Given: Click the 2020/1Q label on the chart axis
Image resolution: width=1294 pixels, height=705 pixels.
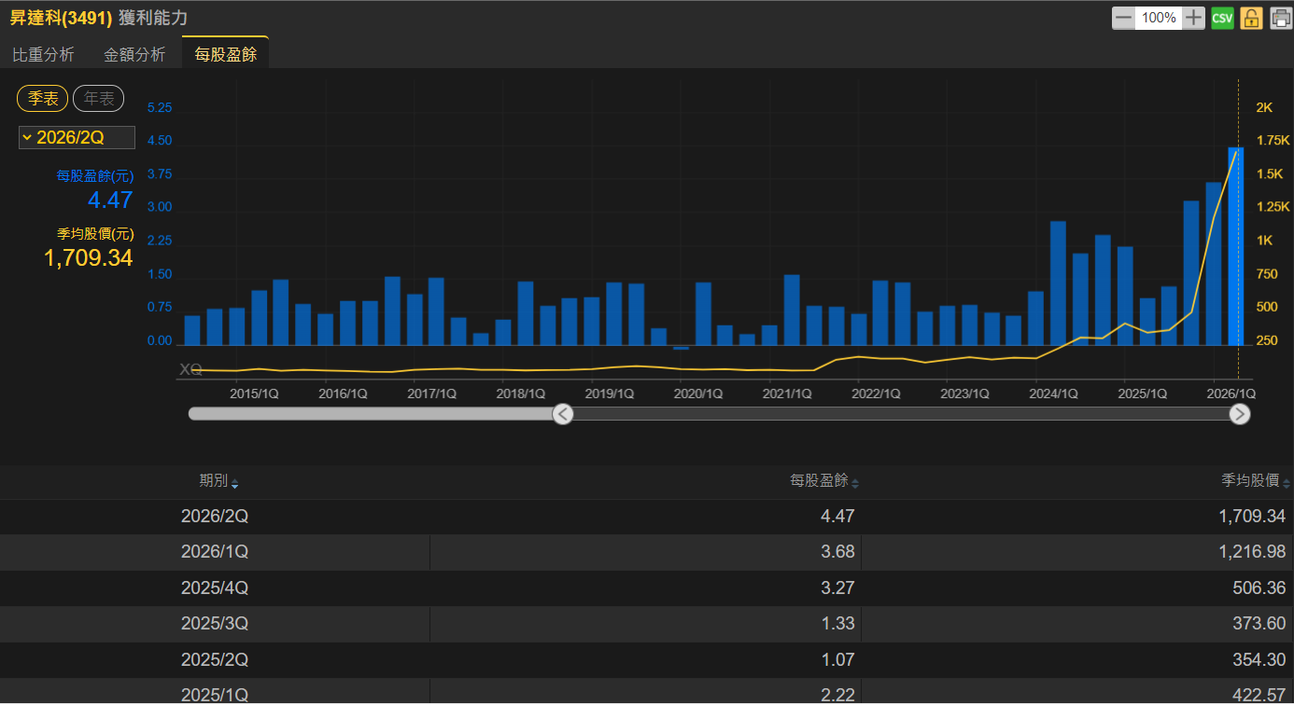Looking at the screenshot, I should click(698, 394).
